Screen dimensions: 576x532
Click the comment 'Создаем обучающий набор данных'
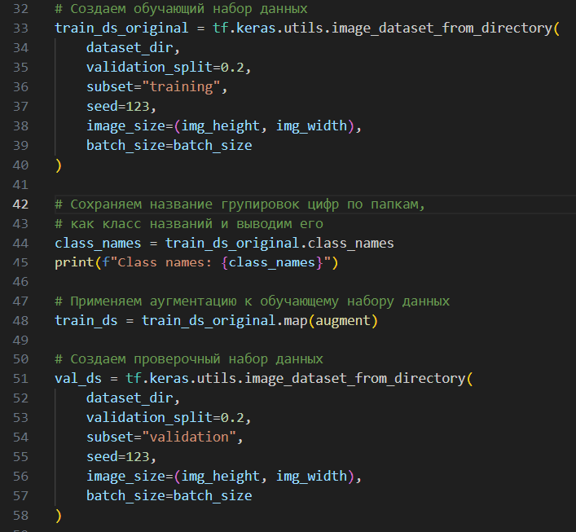point(182,9)
